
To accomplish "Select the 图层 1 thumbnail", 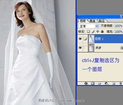I will pos(91,39).
